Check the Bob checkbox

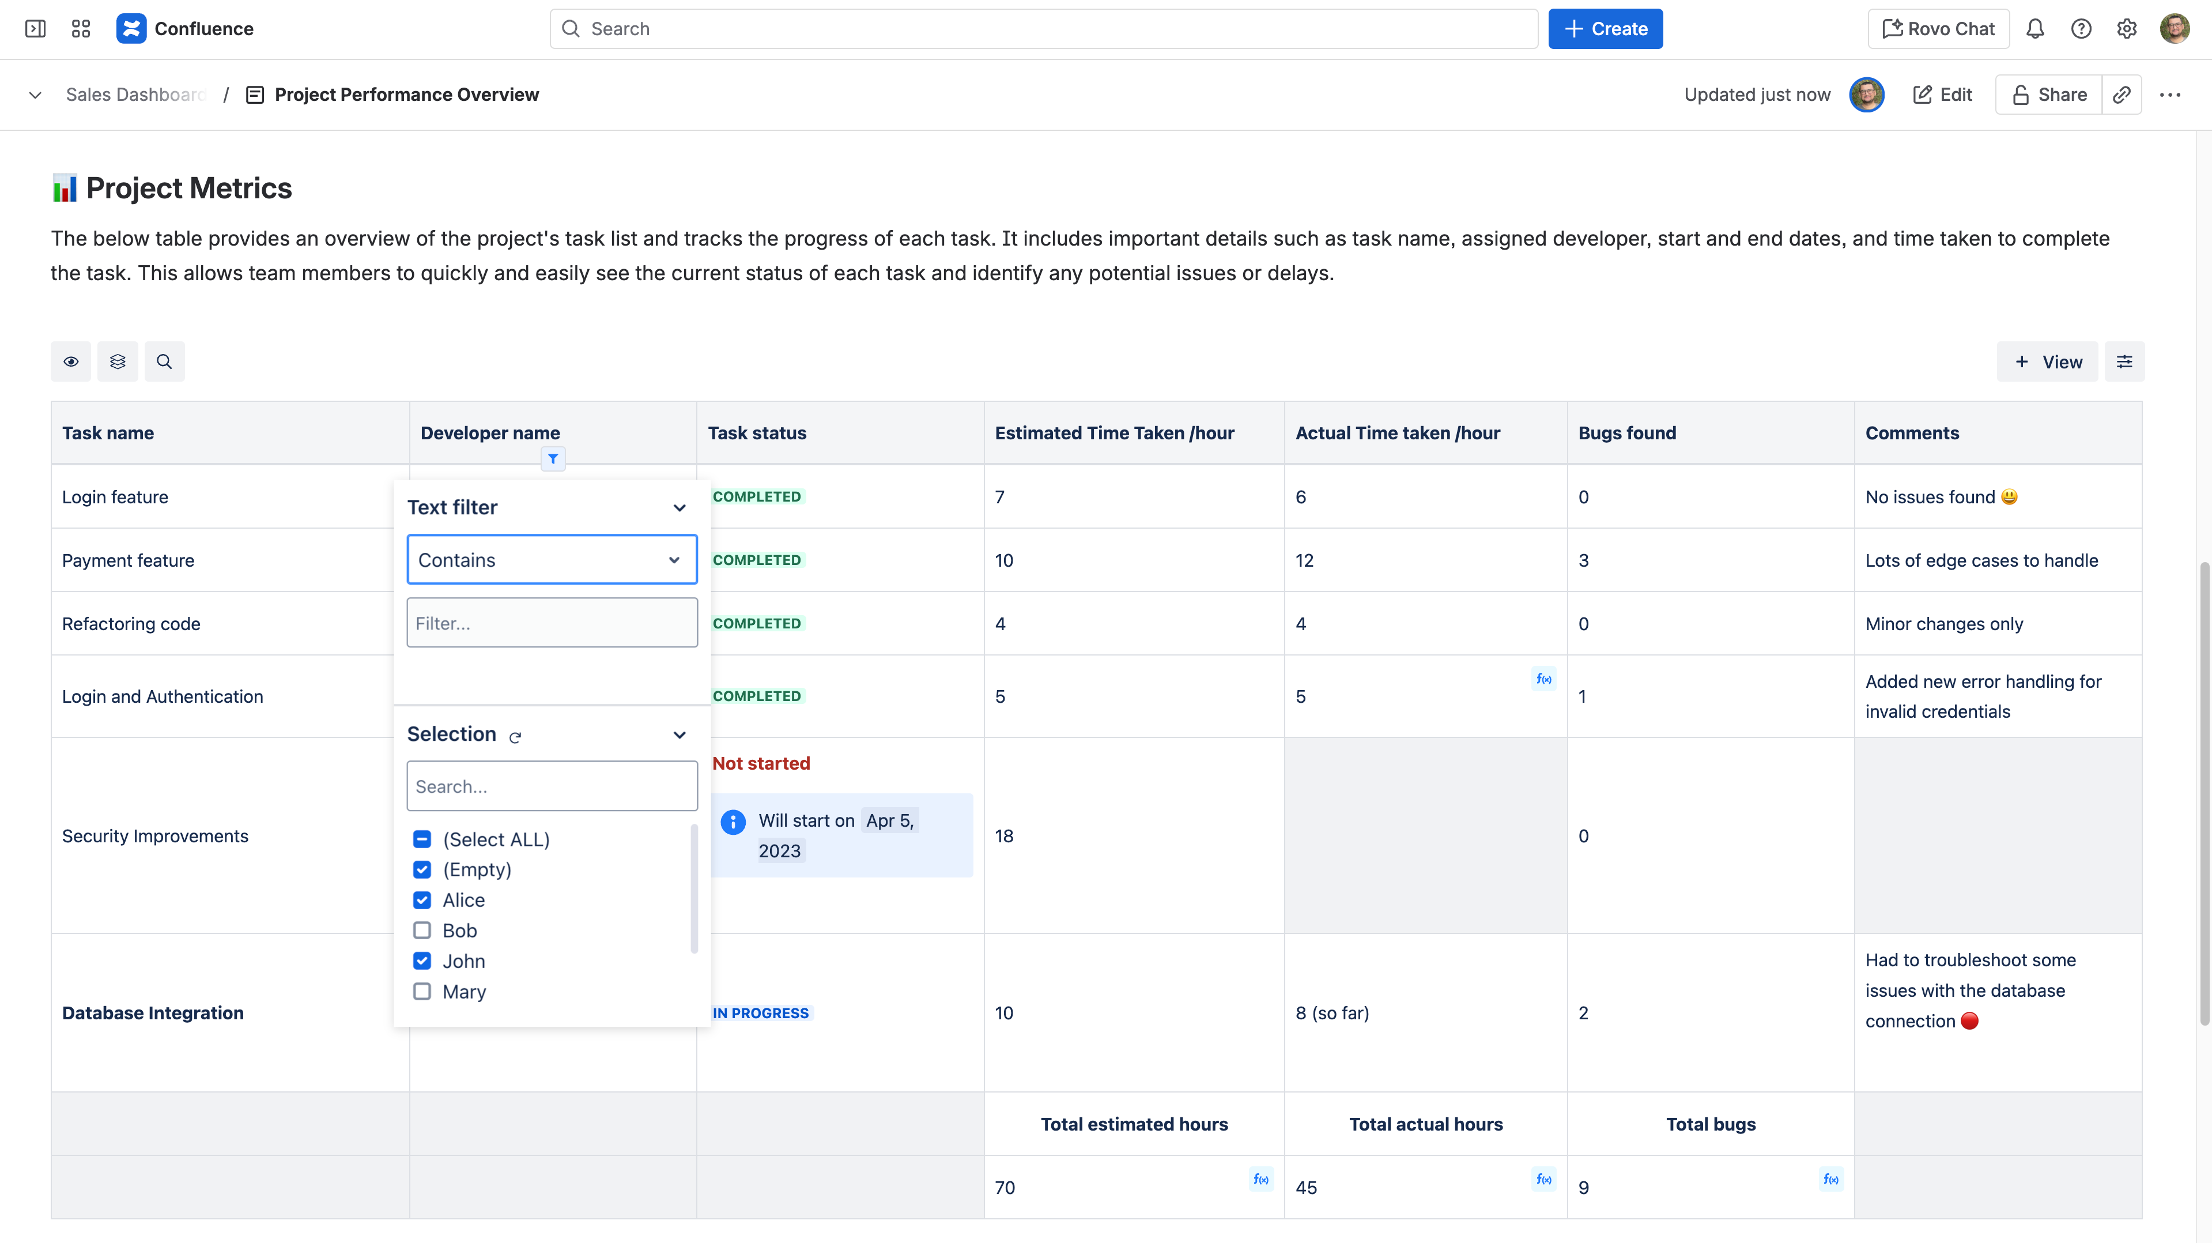pyautogui.click(x=422, y=931)
